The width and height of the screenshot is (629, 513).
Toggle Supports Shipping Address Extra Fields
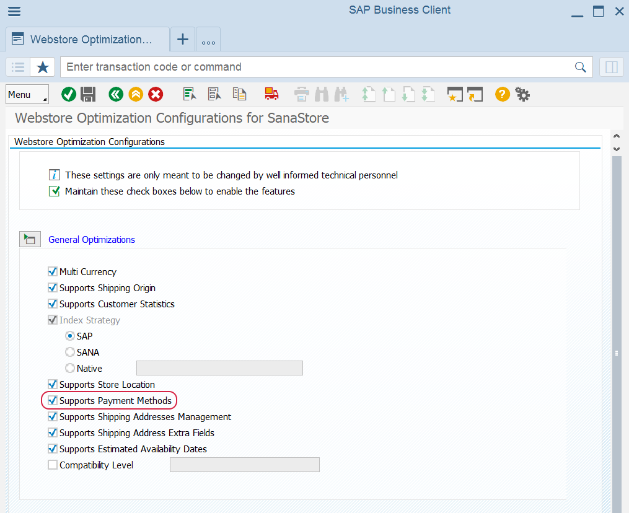[x=53, y=432]
